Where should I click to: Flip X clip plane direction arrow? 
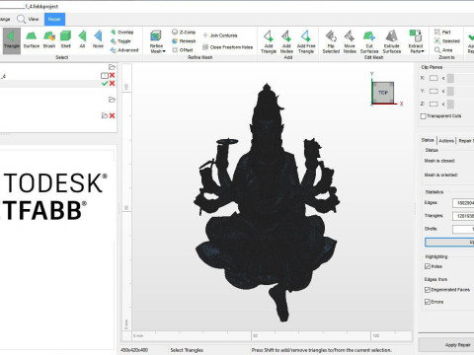click(x=443, y=78)
